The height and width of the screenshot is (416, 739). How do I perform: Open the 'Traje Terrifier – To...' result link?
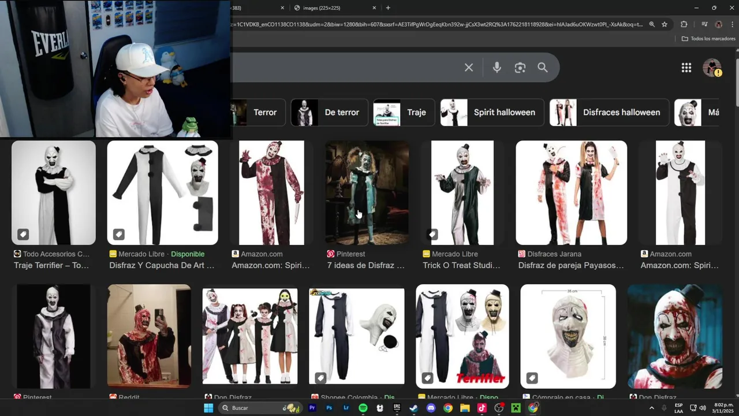(51, 265)
